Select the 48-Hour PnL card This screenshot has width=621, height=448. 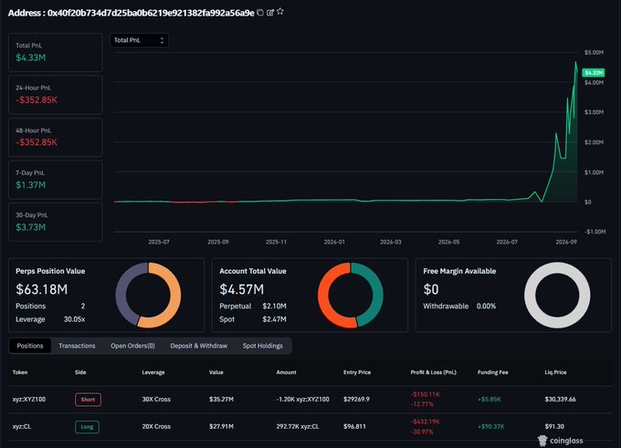tap(56, 138)
